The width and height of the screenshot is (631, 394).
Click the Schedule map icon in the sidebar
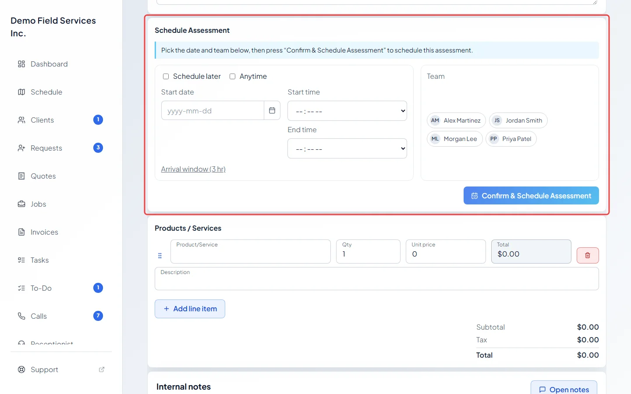(x=21, y=92)
